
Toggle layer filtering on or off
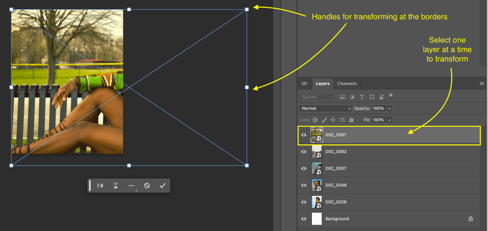tap(391, 96)
